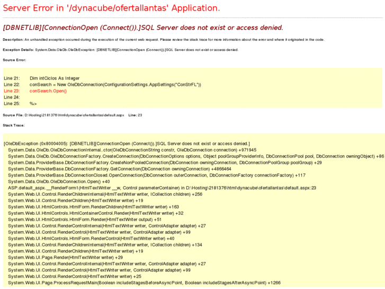This screenshot has width=385, height=289.
Task: Click HtmlForm.RenderControl +40 trace line
Action: pos(91,239)
